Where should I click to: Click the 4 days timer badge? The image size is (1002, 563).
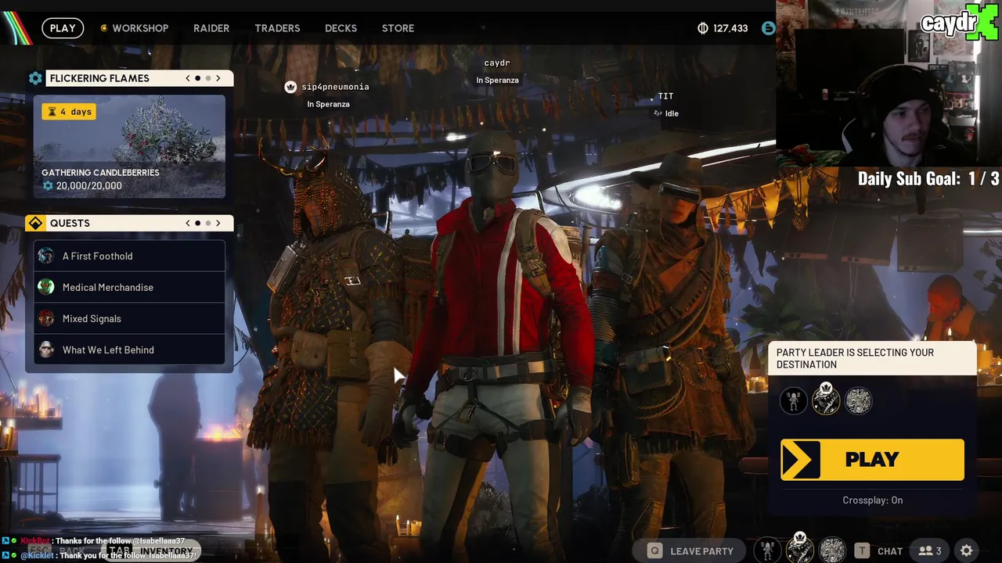pyautogui.click(x=69, y=112)
